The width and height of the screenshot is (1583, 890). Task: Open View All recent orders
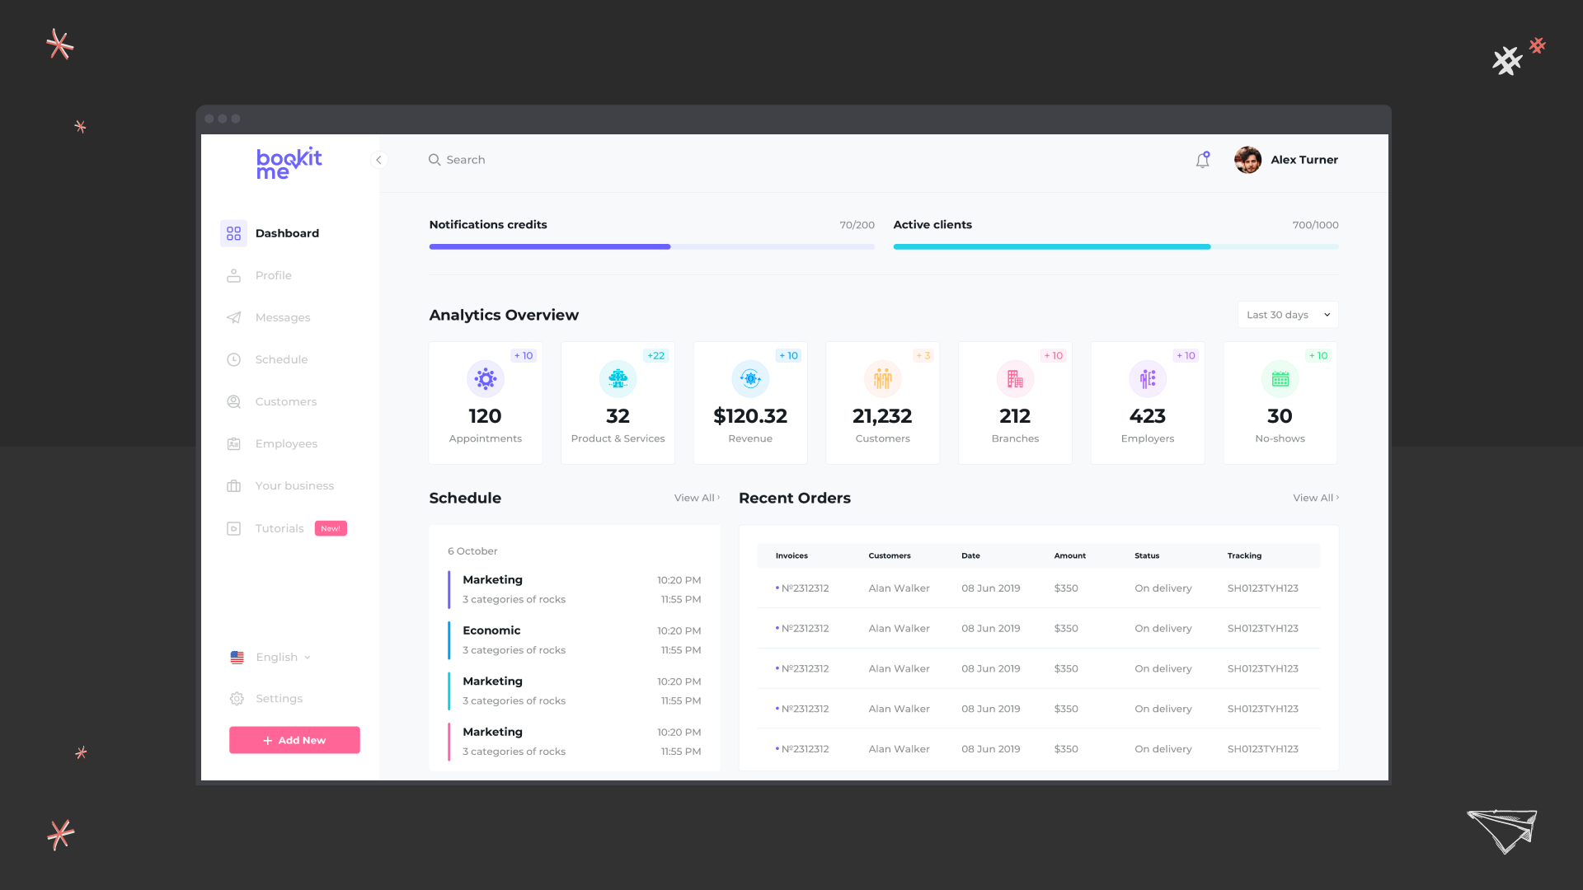click(x=1315, y=498)
